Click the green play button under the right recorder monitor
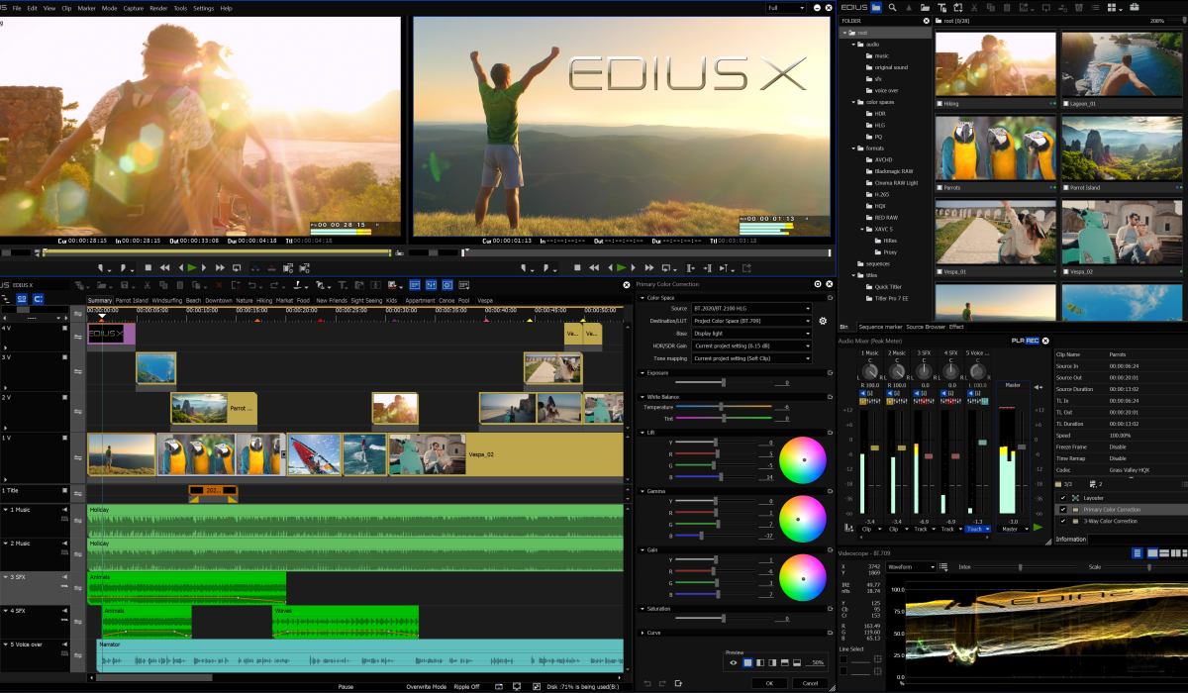The height and width of the screenshot is (693, 1188). coord(621,267)
